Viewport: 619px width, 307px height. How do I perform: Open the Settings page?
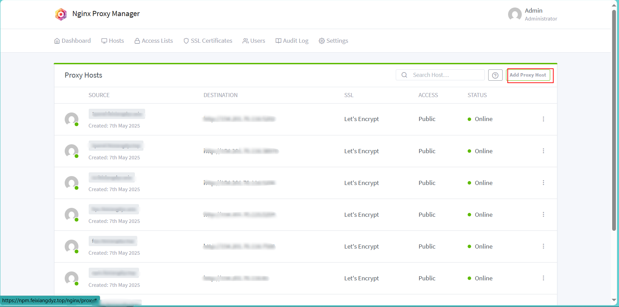click(333, 41)
